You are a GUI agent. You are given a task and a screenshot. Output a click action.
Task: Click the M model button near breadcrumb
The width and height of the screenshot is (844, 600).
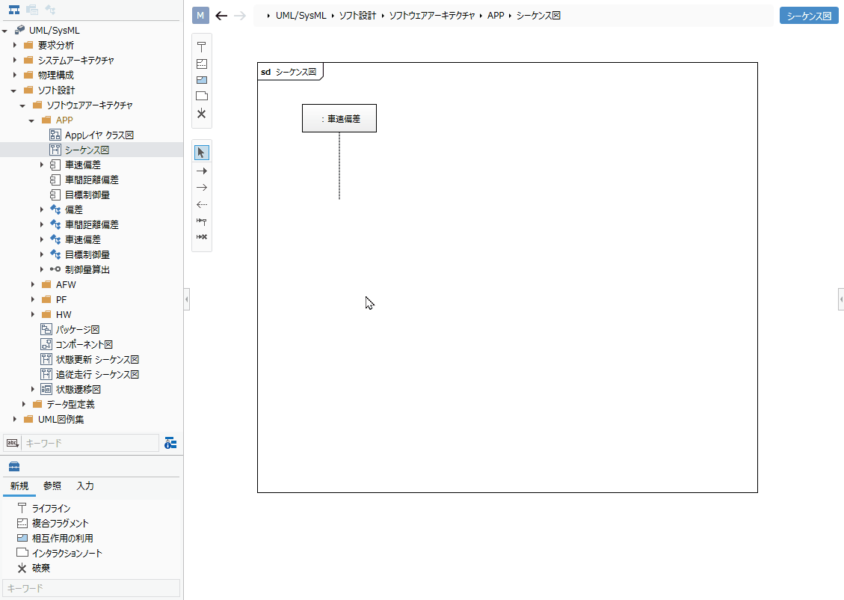click(200, 16)
